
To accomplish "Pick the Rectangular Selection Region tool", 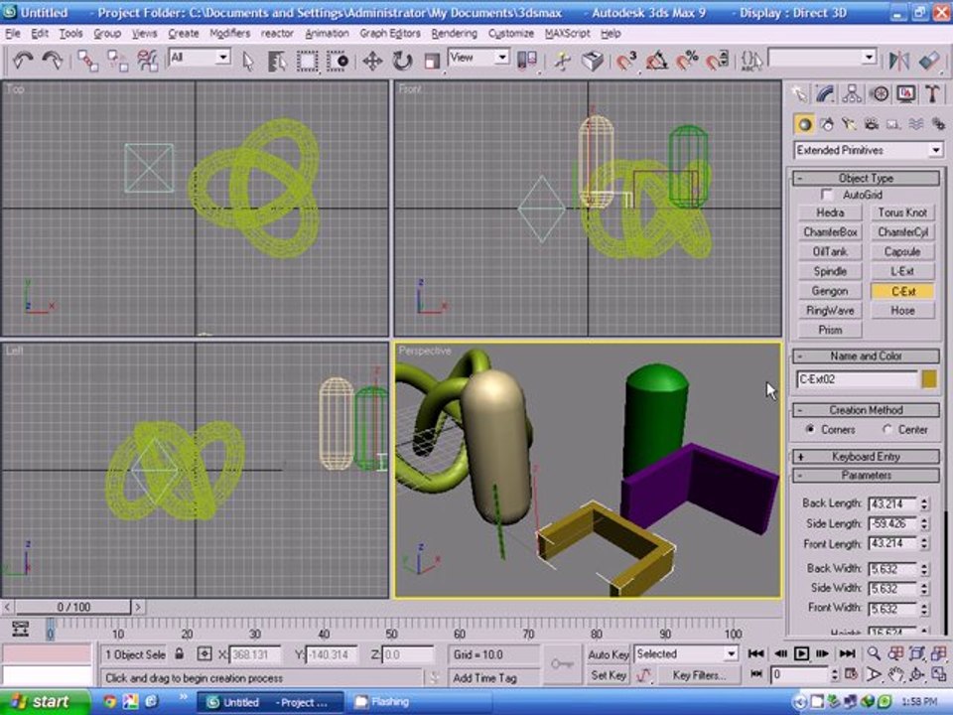I will coord(307,61).
